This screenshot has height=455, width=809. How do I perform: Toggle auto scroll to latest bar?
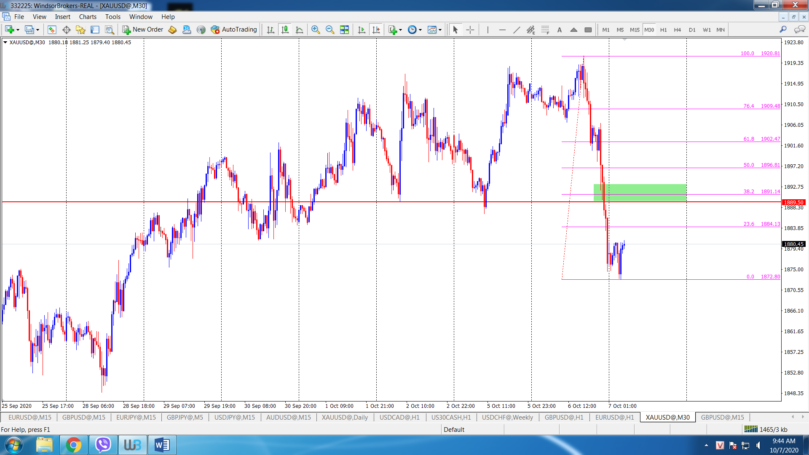pyautogui.click(x=362, y=29)
